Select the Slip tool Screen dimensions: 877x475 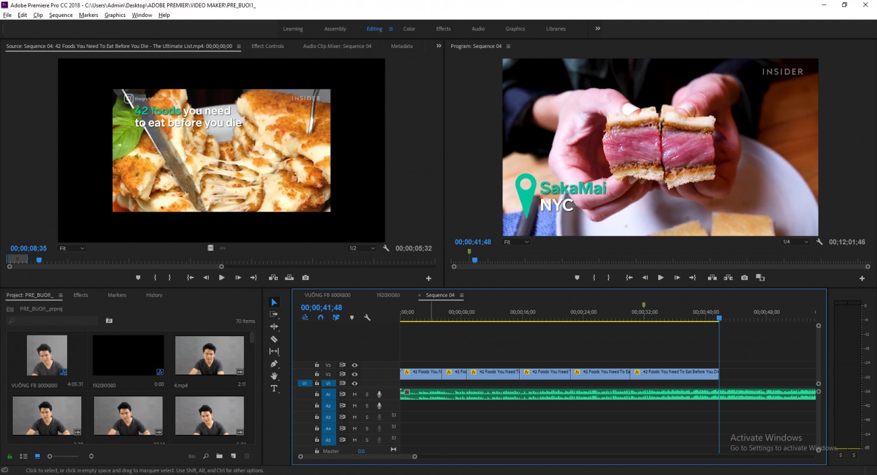(274, 351)
